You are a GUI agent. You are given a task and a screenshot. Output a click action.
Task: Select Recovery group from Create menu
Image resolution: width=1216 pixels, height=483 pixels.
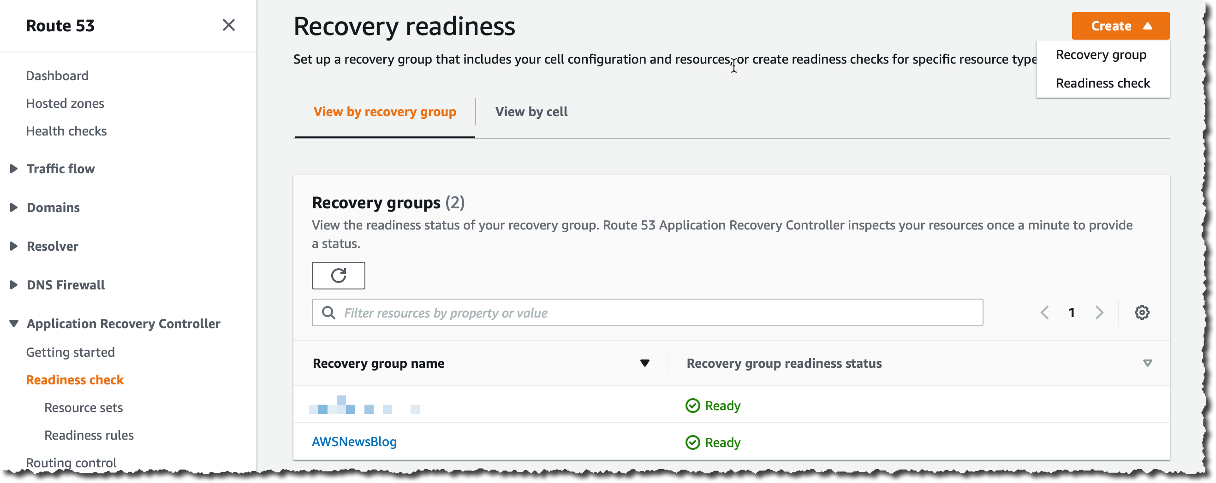(1100, 55)
